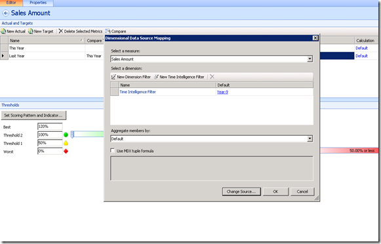Click the Actual and Targets section header

[x=17, y=23]
